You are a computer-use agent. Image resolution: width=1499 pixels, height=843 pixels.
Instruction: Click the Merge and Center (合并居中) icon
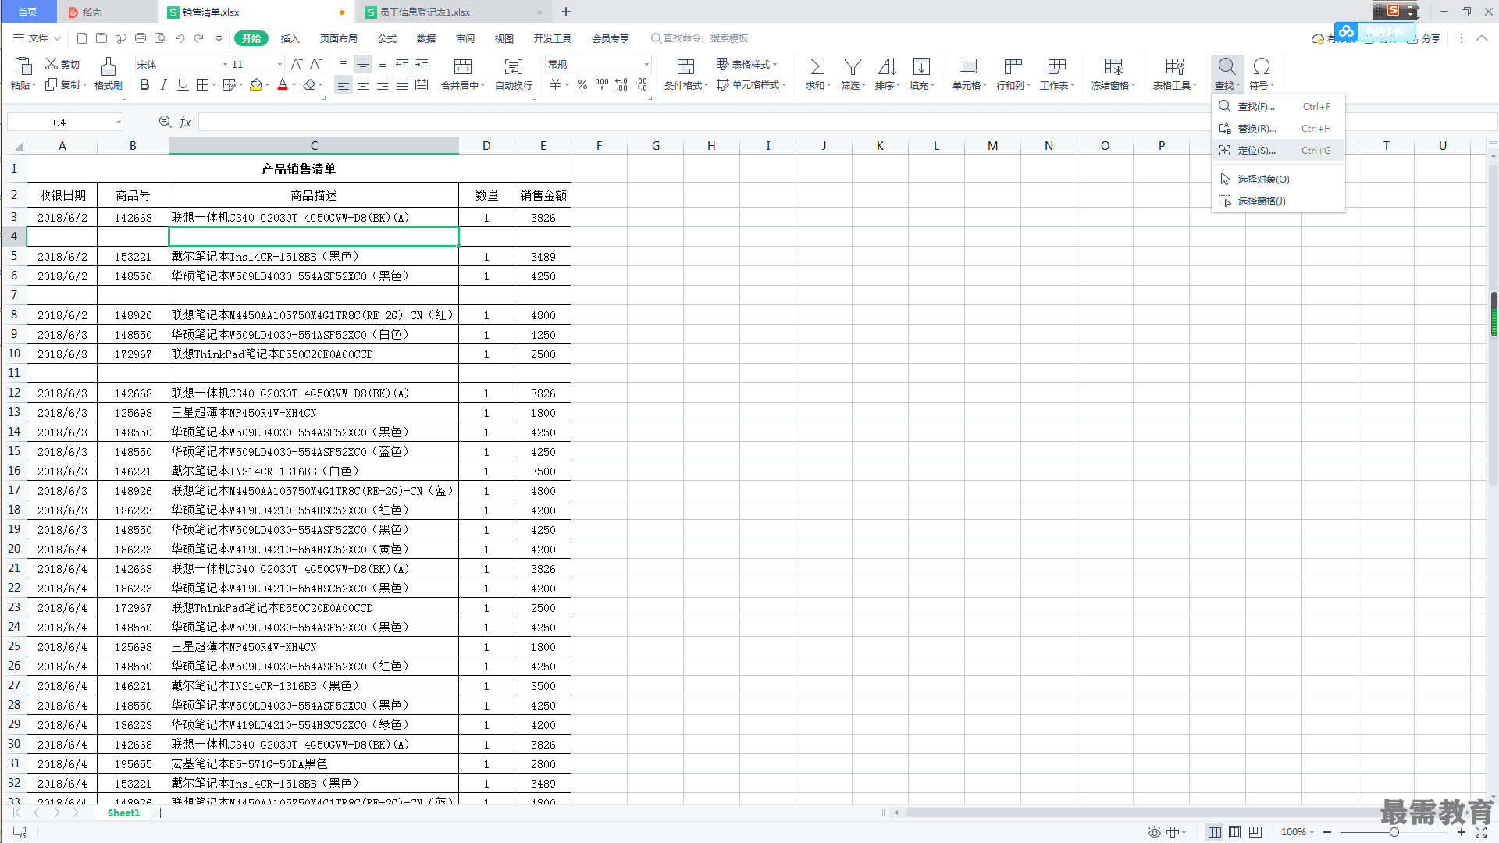(463, 66)
